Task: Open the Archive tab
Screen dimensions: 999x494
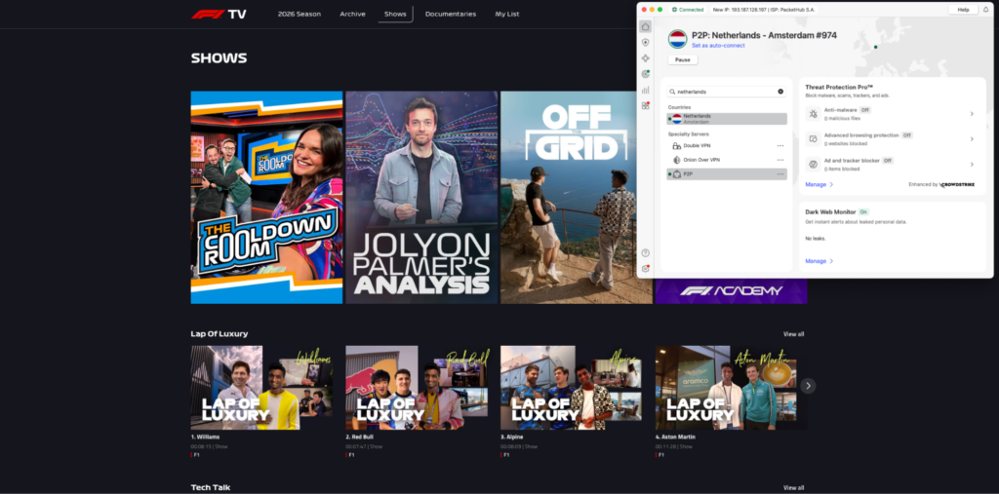Action: pos(352,14)
